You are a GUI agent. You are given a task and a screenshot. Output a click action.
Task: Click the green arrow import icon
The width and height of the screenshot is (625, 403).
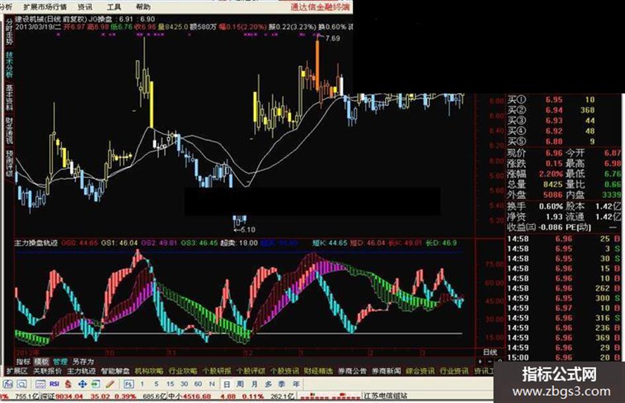point(96,384)
